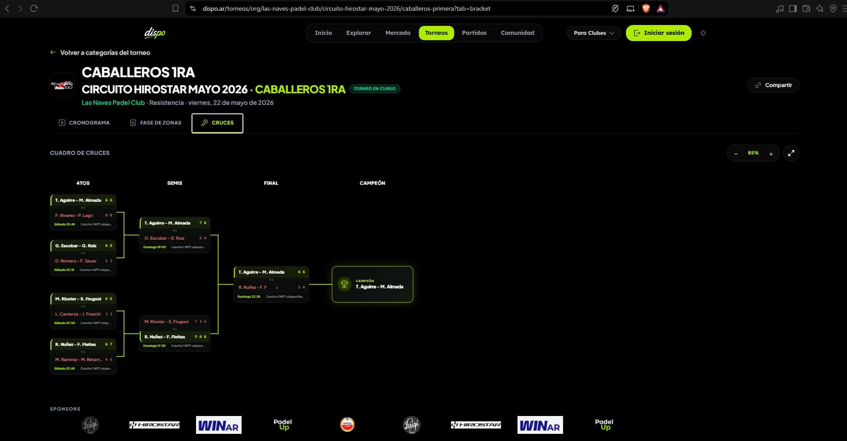Open the Aguirre vs Alvarez quarterfinal card

(83, 212)
